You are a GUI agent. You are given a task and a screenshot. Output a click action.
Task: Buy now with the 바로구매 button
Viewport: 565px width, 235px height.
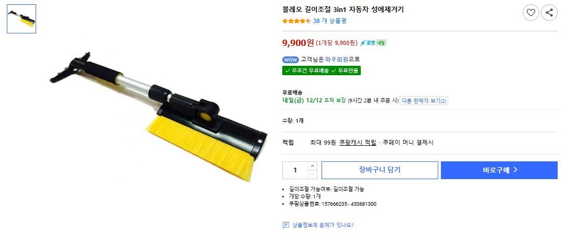click(x=499, y=170)
